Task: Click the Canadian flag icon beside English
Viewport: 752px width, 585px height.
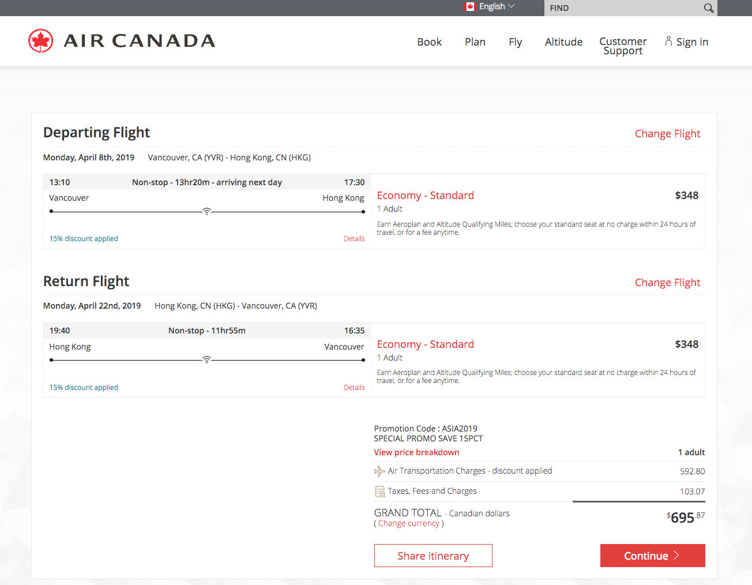Action: pyautogui.click(x=469, y=6)
